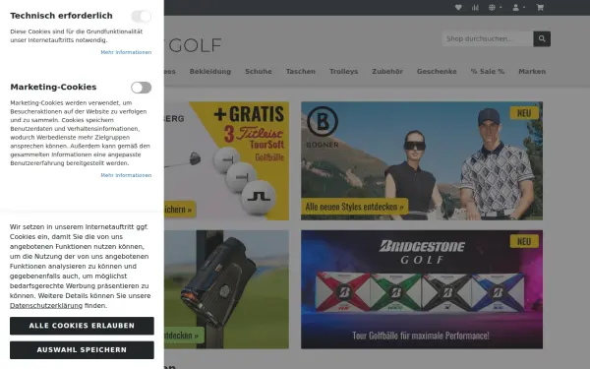Open the Bogner fashion banner image
This screenshot has height=369, width=590.
(422, 160)
